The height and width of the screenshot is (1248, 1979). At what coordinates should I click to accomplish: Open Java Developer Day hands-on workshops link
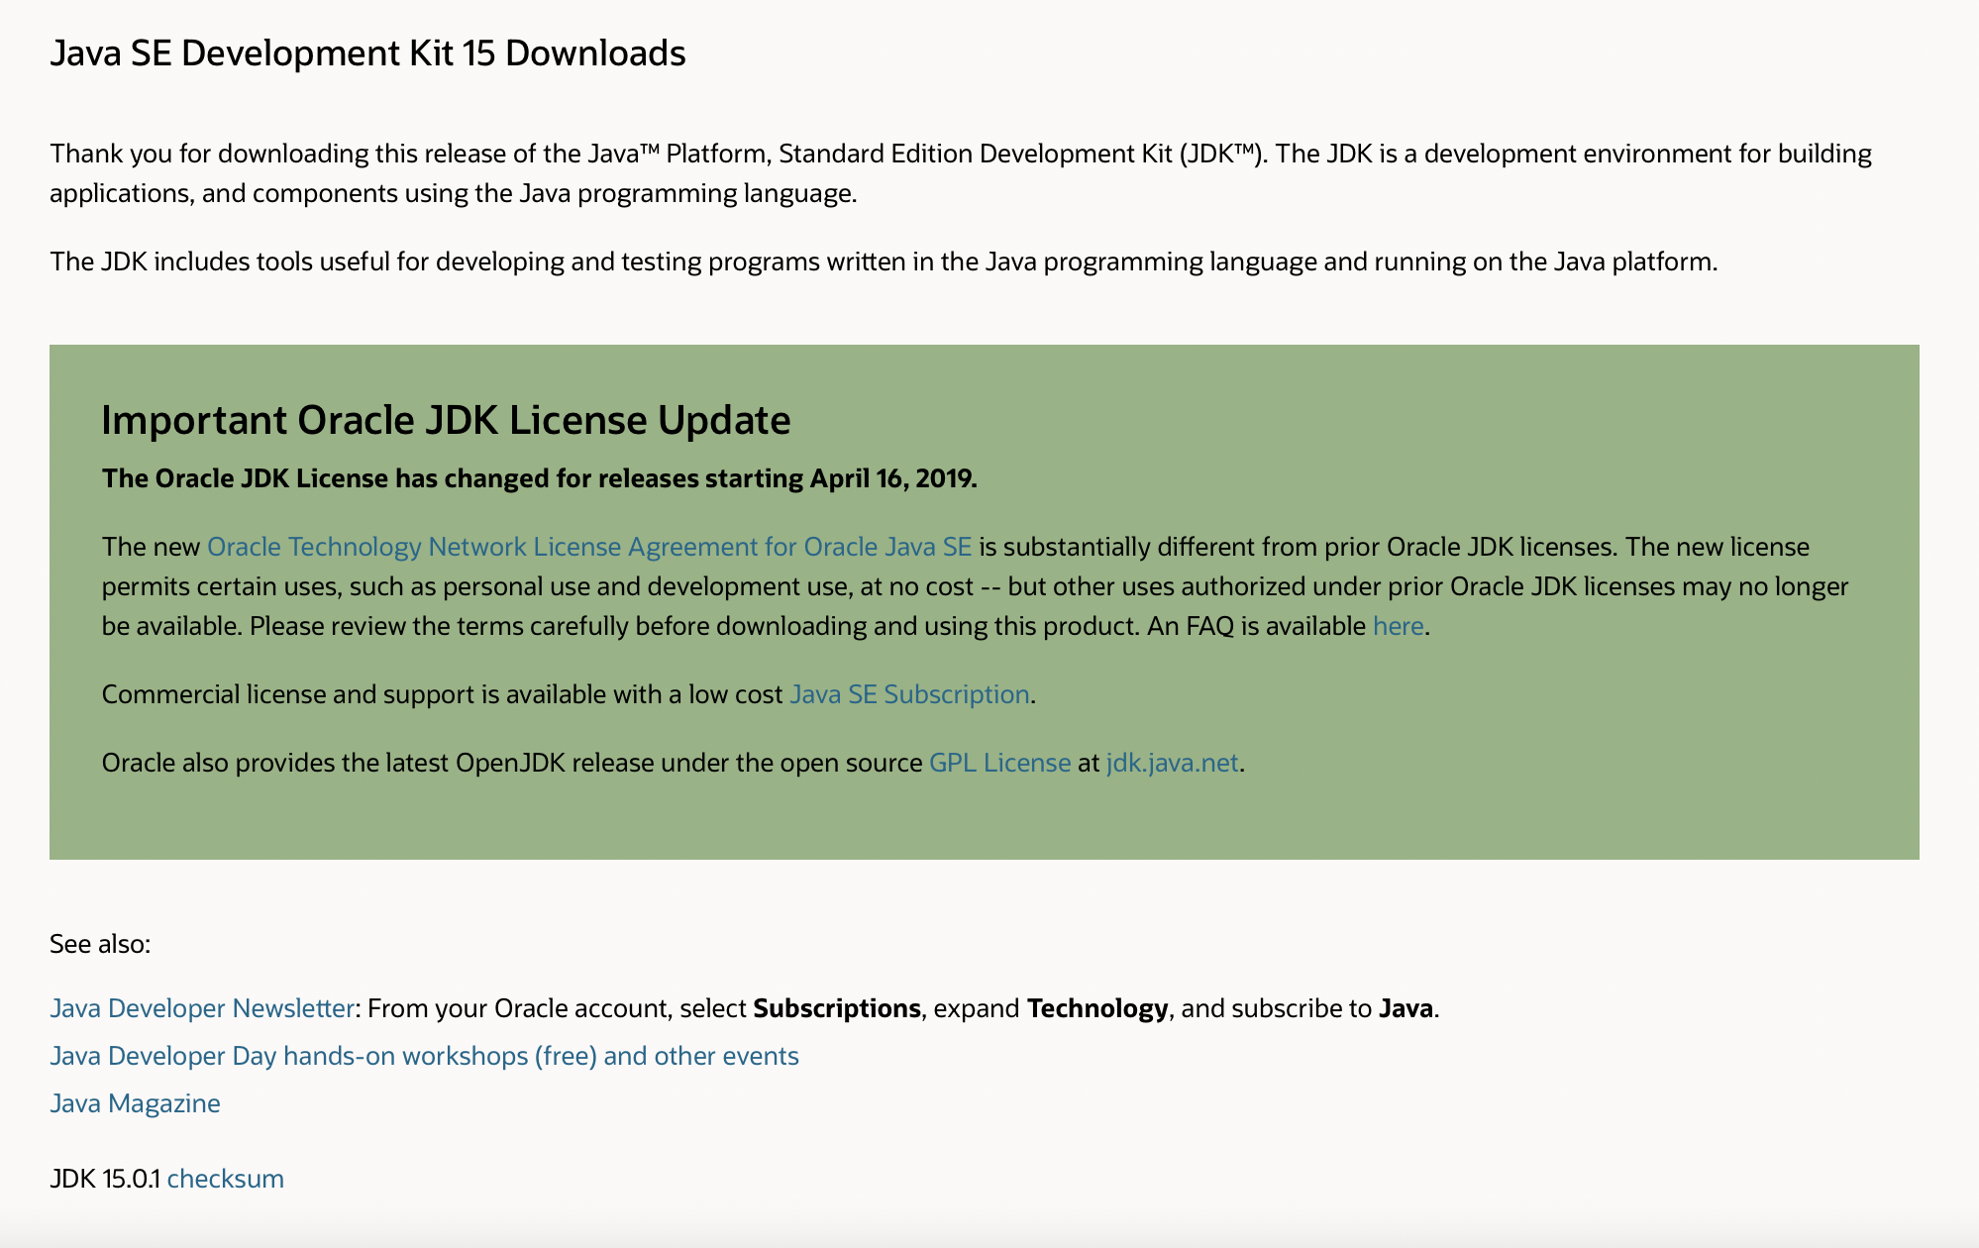[x=424, y=1056]
